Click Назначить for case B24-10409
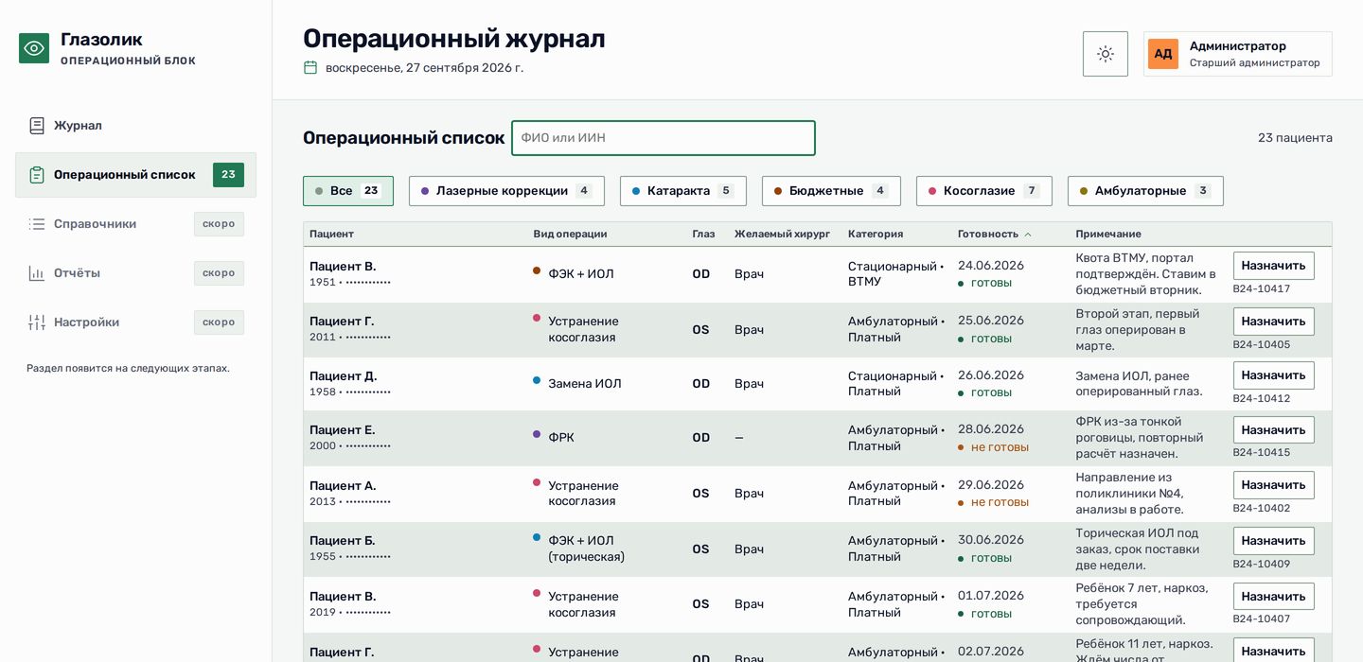The image size is (1363, 662). pos(1273,541)
